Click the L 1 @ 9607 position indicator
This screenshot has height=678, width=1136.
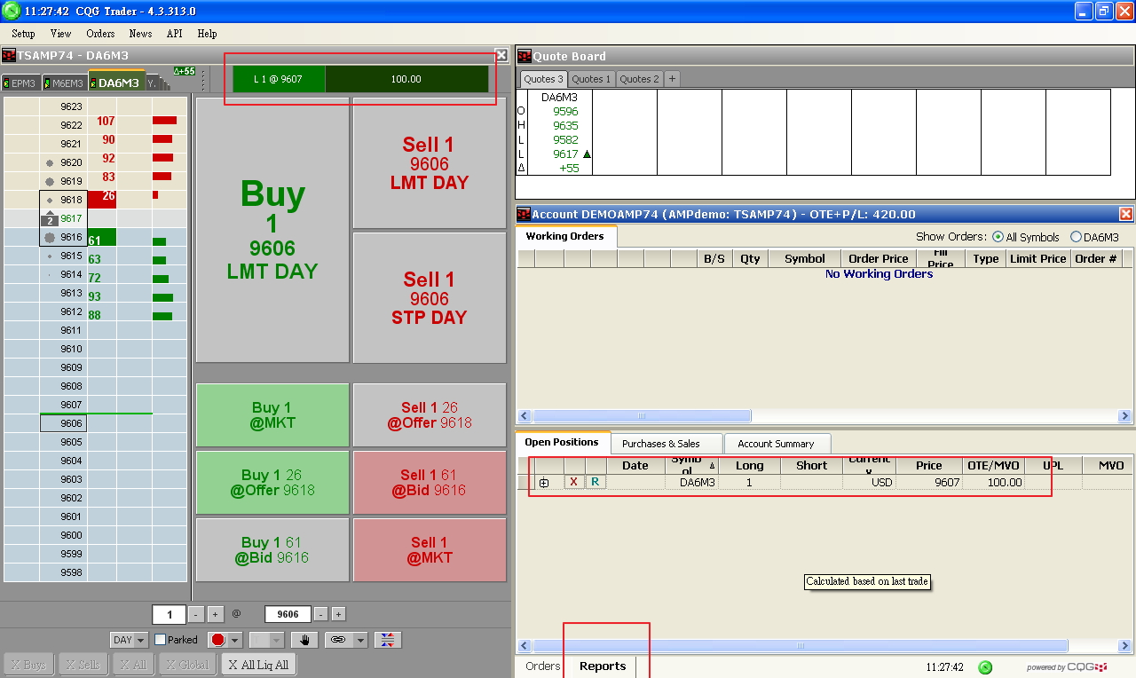[x=278, y=79]
